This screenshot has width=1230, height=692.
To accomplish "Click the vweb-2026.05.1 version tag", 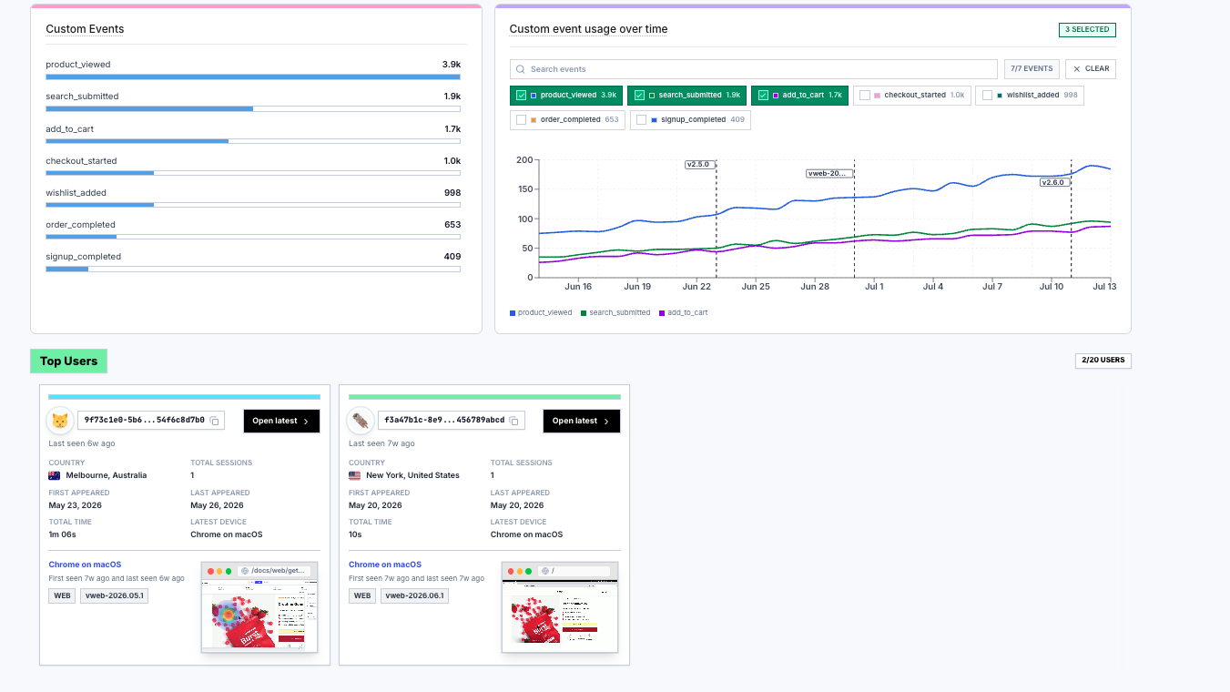I will [x=114, y=595].
